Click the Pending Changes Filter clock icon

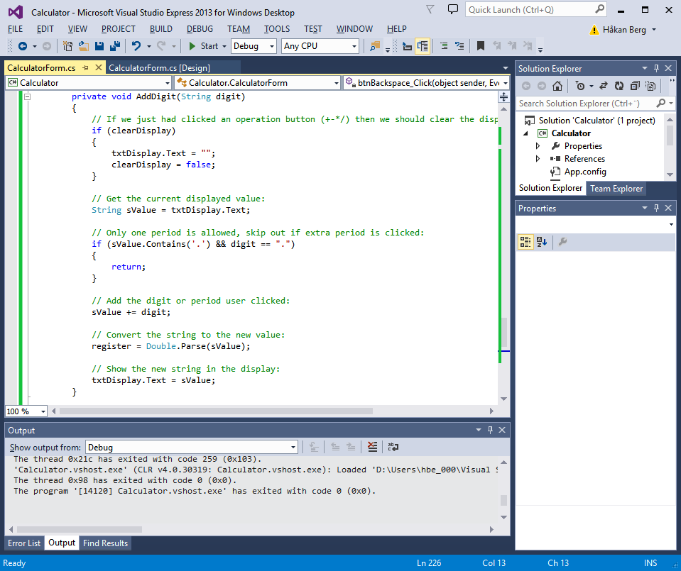point(580,86)
